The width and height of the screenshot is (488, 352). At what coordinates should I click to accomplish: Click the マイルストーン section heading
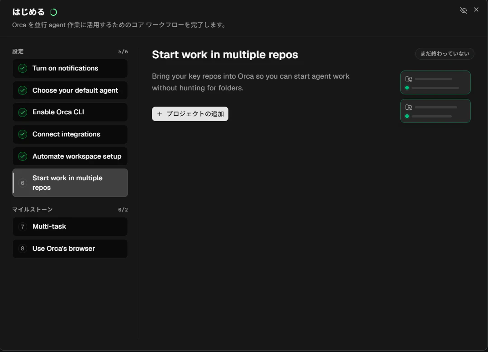33,210
